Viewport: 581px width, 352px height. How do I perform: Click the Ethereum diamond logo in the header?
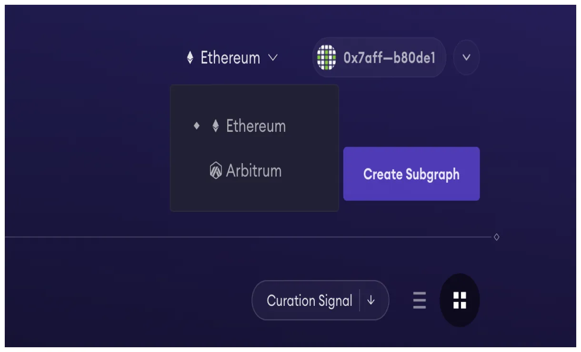point(190,57)
